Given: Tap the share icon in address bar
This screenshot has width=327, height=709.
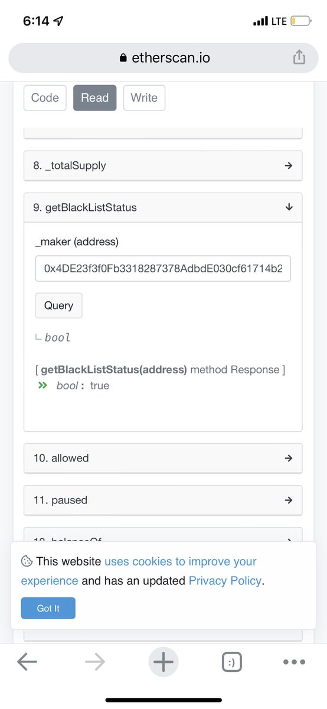Looking at the screenshot, I should click(x=299, y=57).
